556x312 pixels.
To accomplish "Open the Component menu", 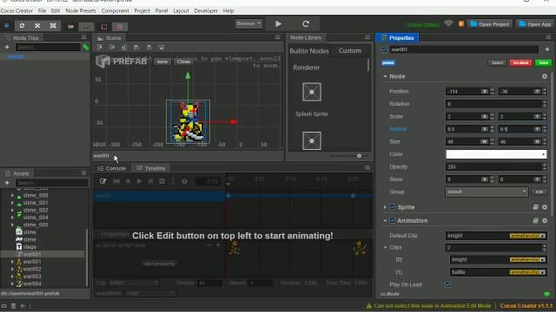I will pos(116,10).
